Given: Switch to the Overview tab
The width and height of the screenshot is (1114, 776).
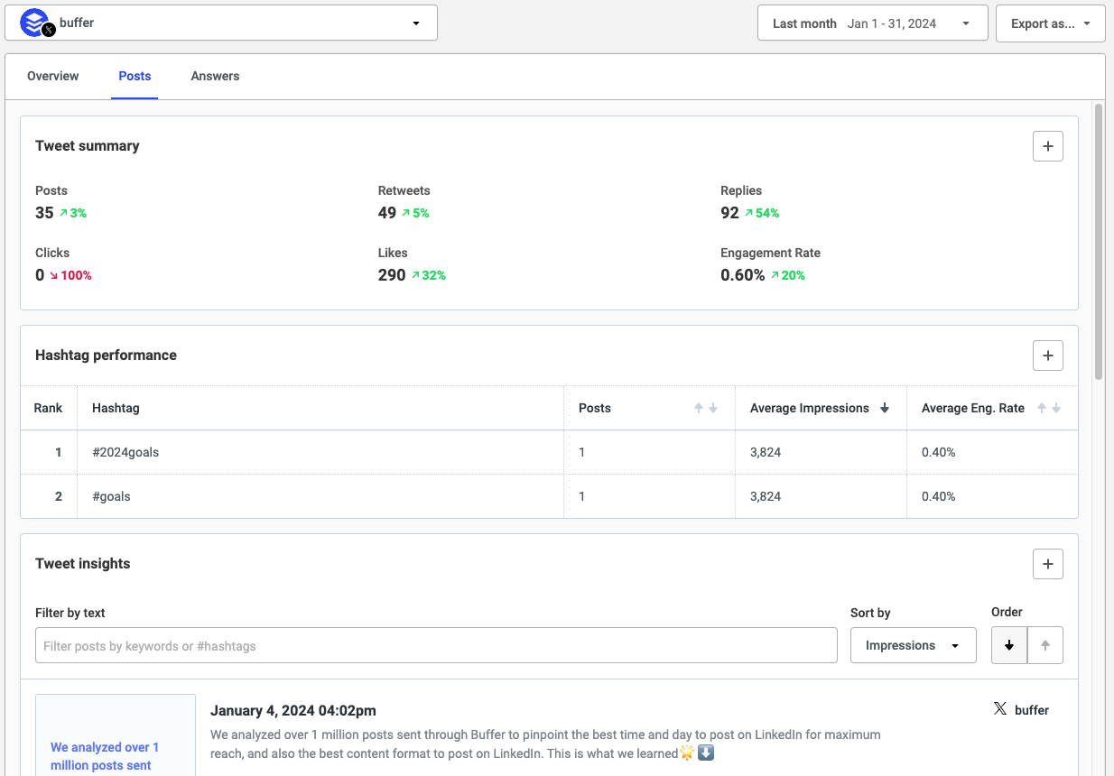Looking at the screenshot, I should (53, 76).
